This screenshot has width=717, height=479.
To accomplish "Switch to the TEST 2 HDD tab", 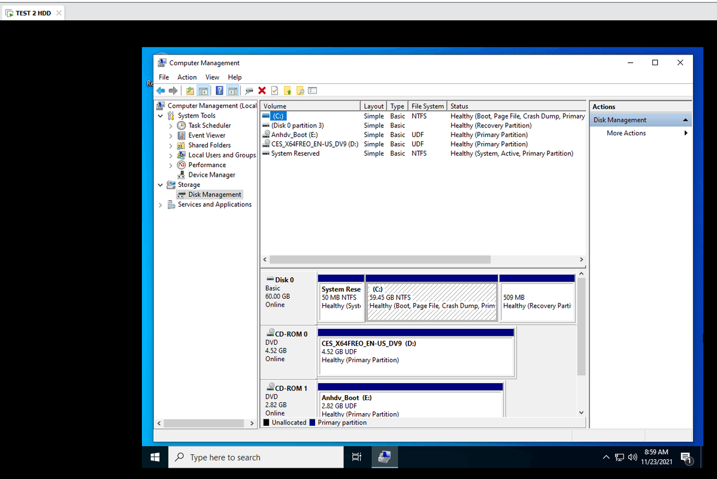I will click(x=33, y=13).
